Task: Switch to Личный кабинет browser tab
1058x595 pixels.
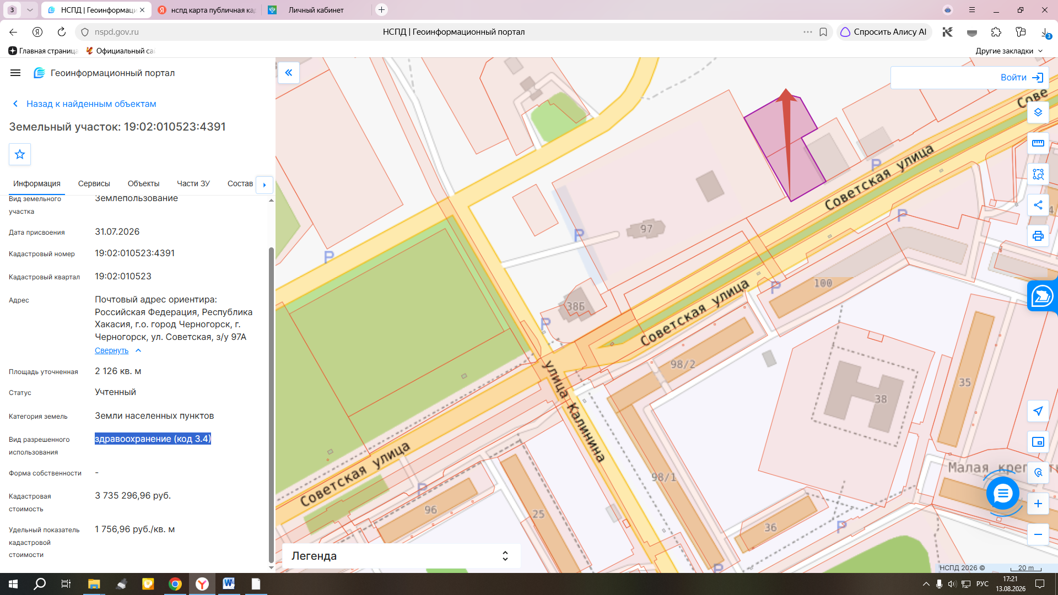Action: (x=315, y=10)
